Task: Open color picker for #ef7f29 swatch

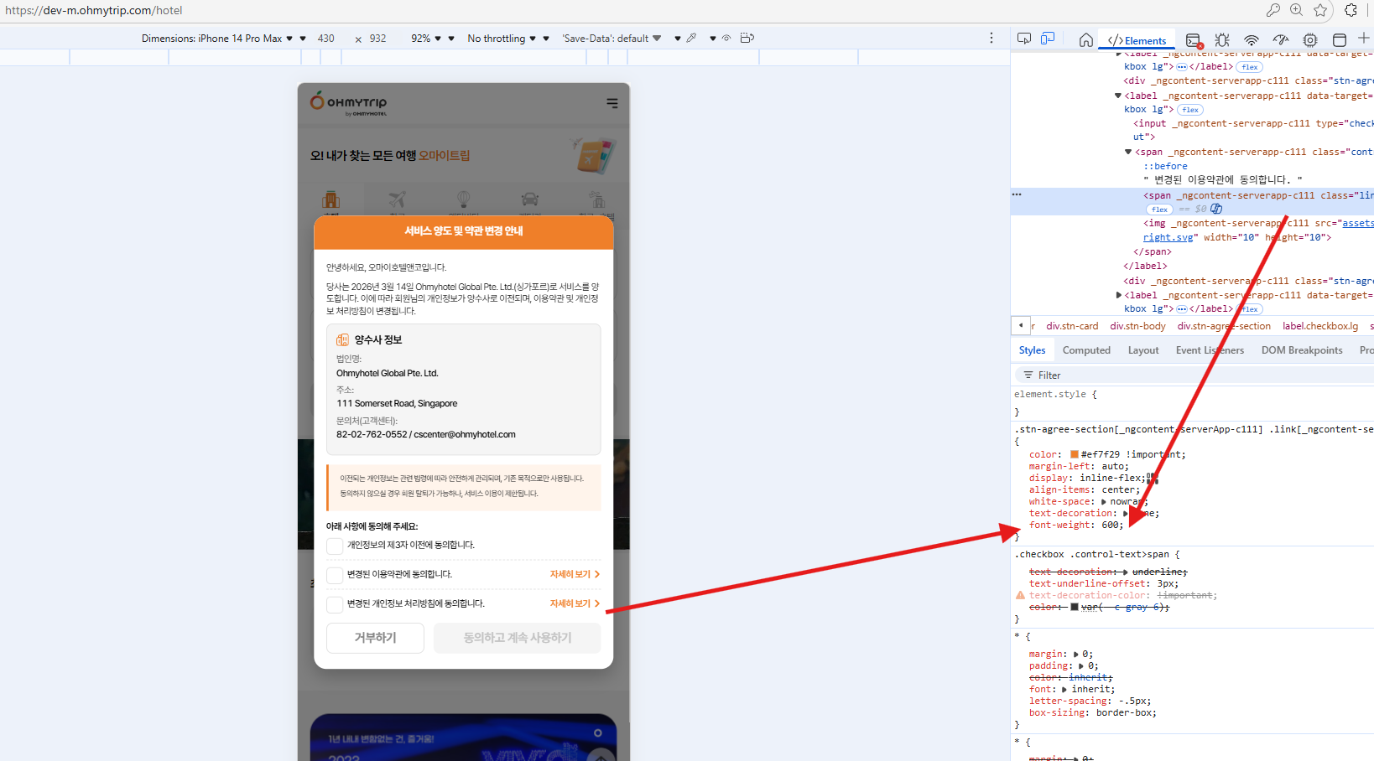Action: pyautogui.click(x=1075, y=455)
